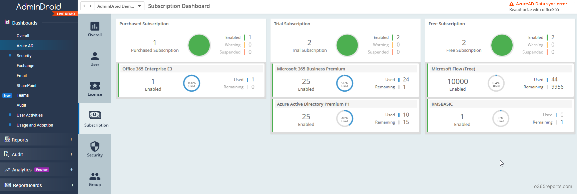Open the User Activities menu item
Viewport: 577px width, 194px height.
point(30,115)
